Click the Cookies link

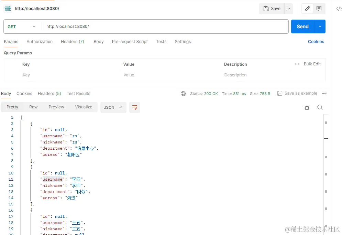tap(316, 42)
